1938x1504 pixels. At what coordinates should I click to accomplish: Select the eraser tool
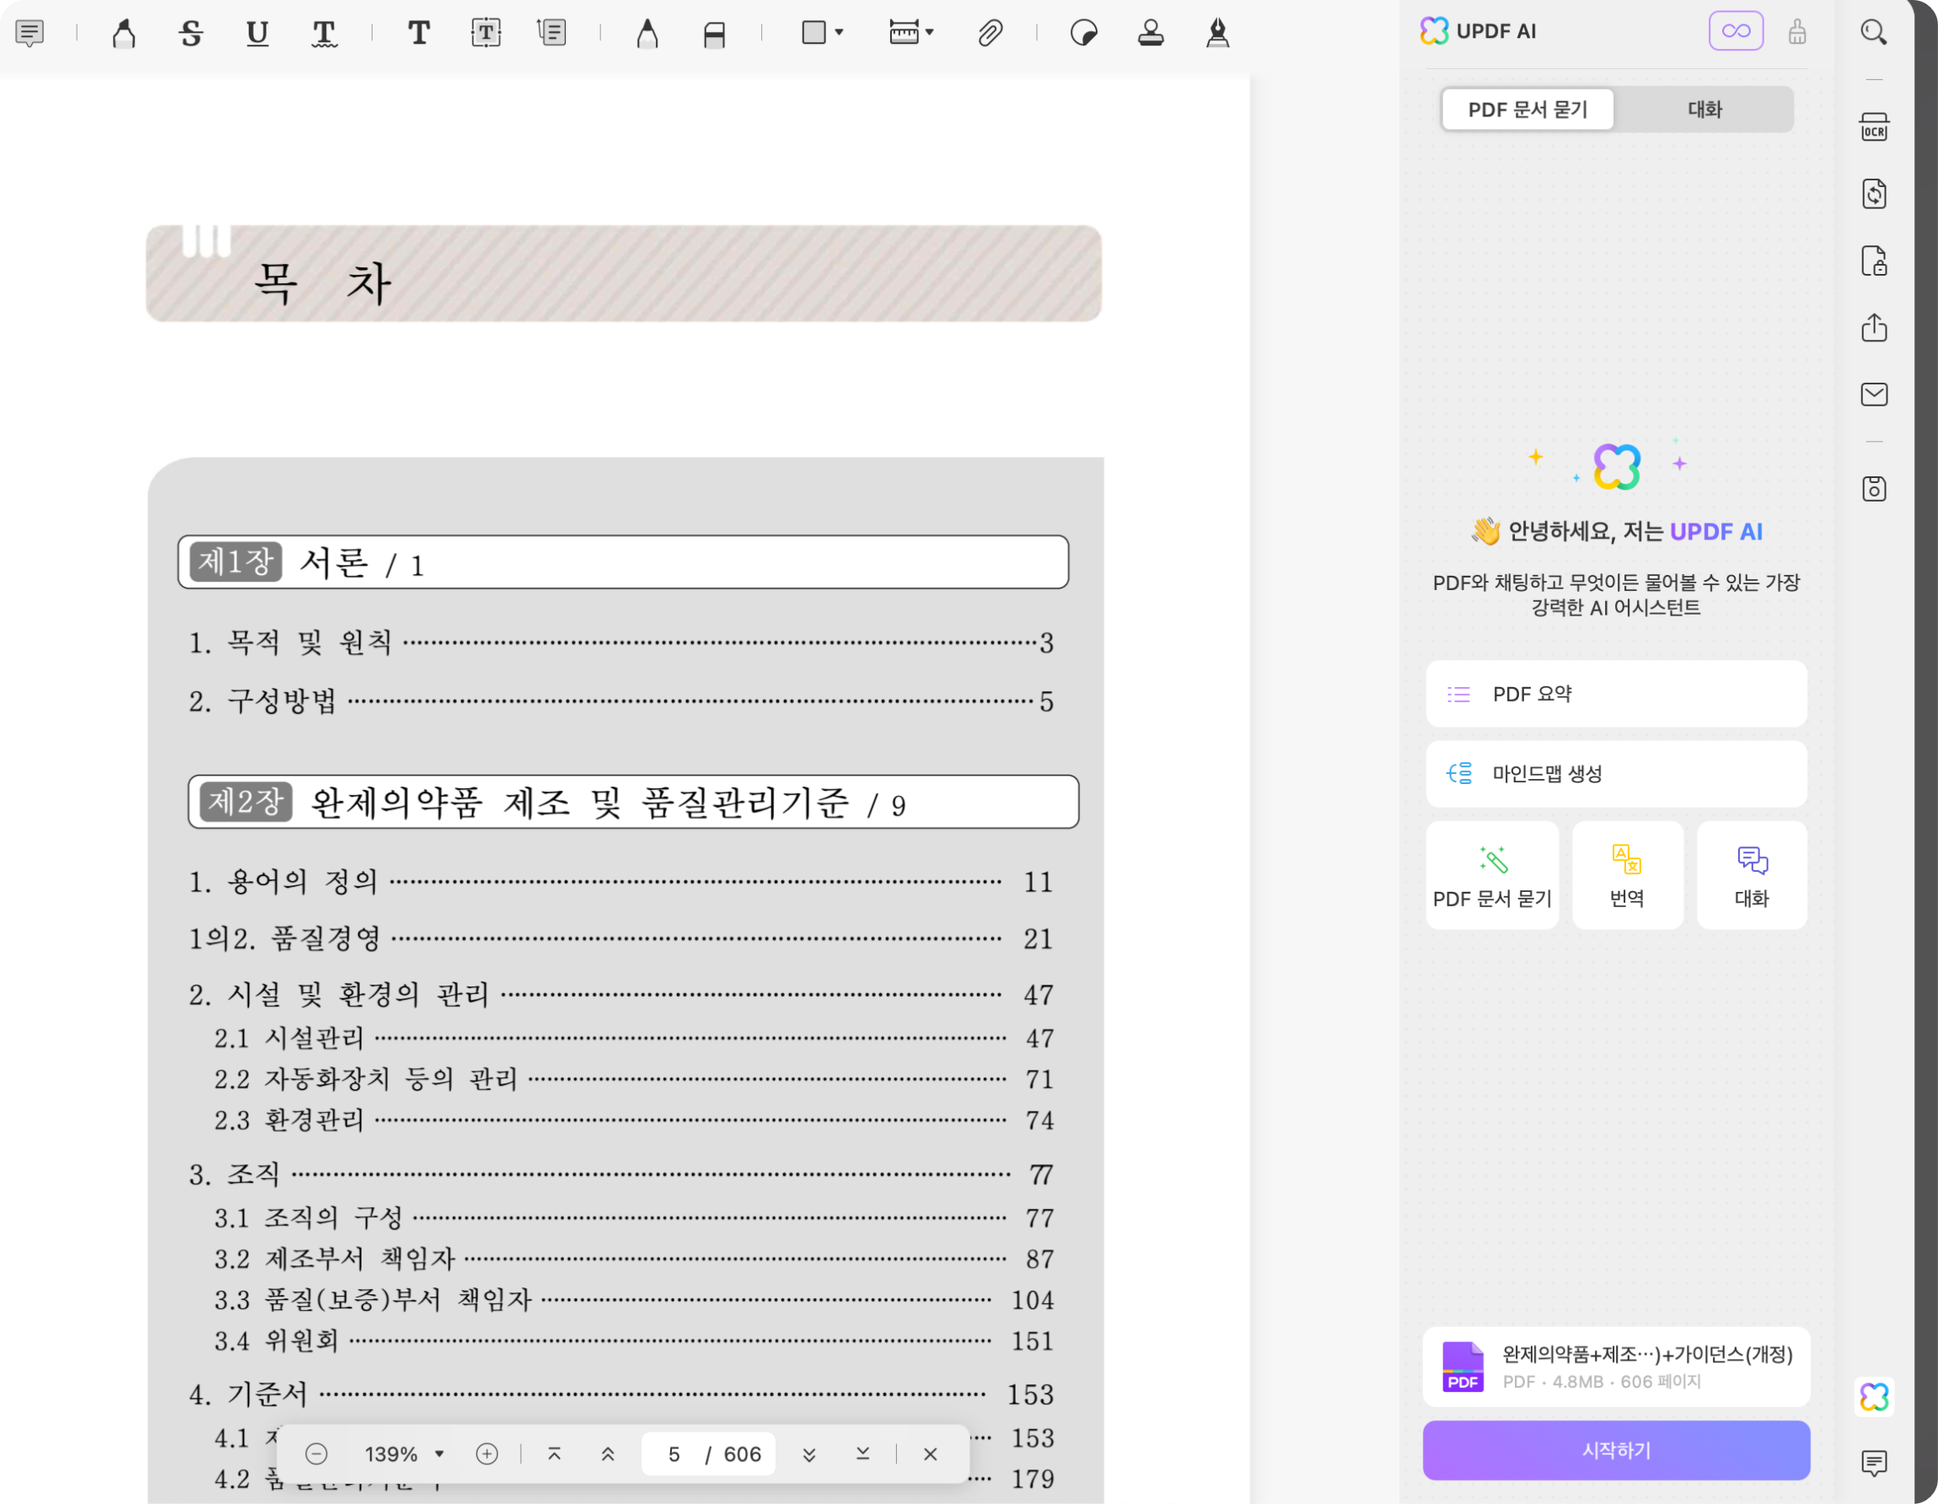[x=714, y=33]
